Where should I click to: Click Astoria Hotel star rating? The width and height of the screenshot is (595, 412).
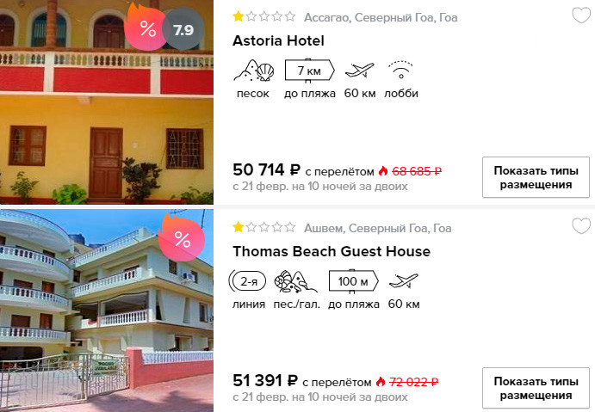264,16
